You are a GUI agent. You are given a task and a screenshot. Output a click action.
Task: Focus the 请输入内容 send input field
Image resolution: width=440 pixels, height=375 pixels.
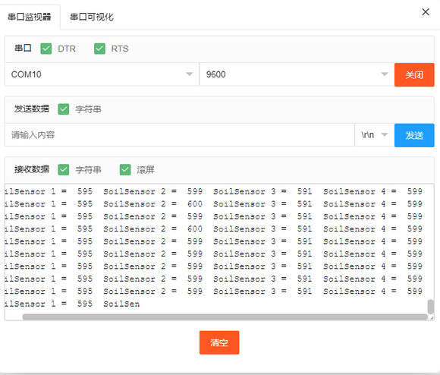tap(180, 135)
